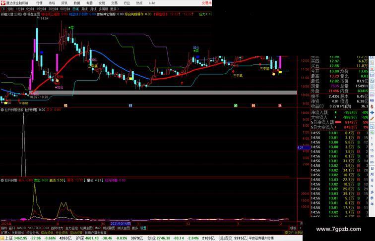Open the 资讯 menu
Viewport: 375px width, 241px height.
(64, 3)
